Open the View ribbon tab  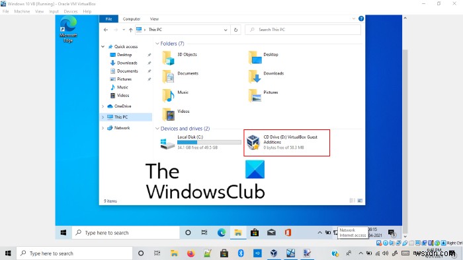coord(154,19)
